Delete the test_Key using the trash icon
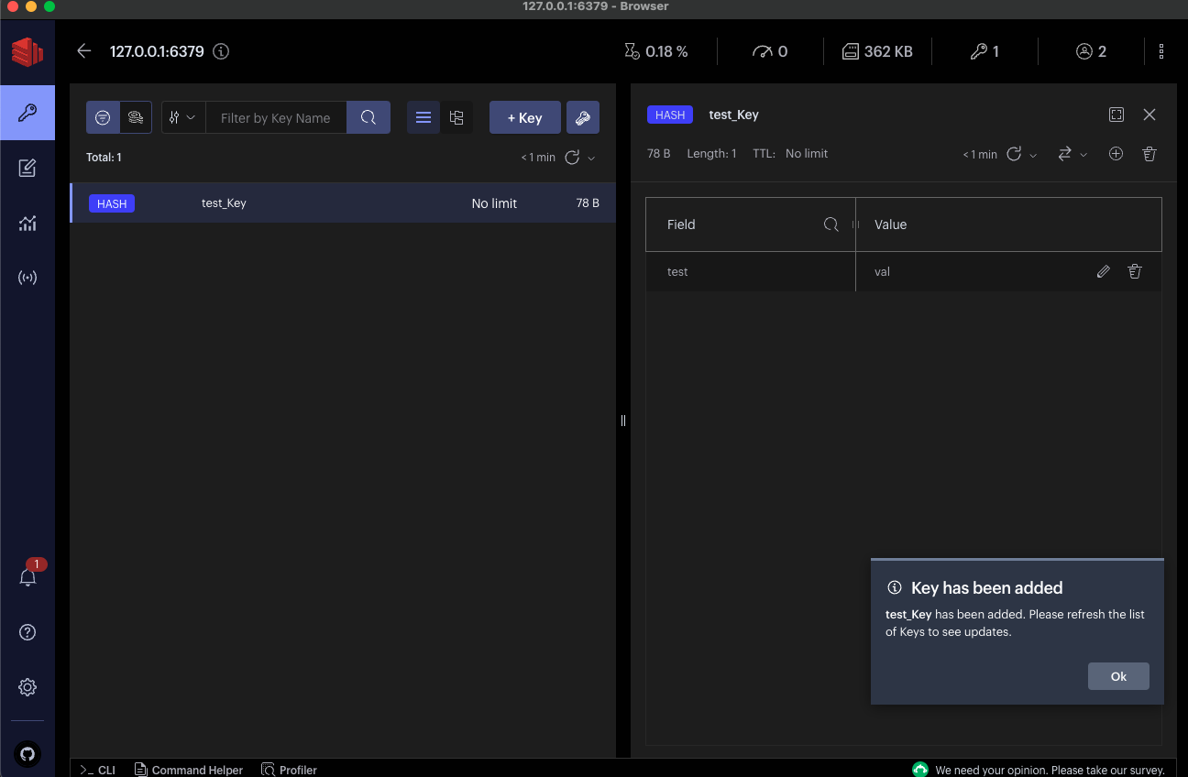Screen dimensions: 1188x777 point(1149,154)
